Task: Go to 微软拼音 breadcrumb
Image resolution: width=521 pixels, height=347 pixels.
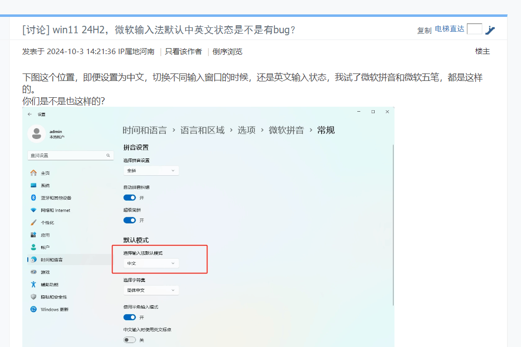Action: point(286,130)
